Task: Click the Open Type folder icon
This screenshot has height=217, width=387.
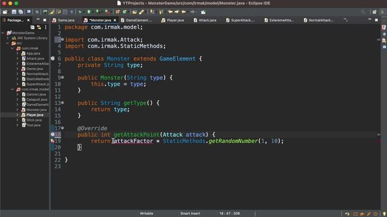Action: (135, 12)
